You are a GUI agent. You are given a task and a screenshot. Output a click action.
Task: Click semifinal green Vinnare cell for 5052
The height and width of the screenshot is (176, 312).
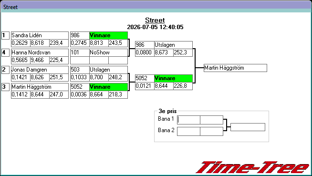coord(173,78)
